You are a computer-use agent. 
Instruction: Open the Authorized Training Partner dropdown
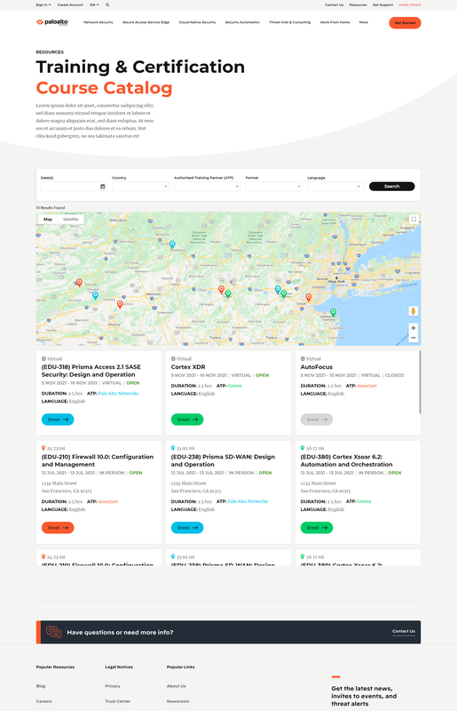pyautogui.click(x=207, y=187)
